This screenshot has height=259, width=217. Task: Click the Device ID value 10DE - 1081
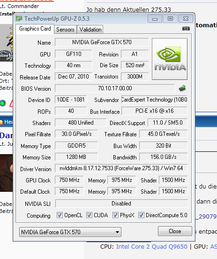[71, 100]
